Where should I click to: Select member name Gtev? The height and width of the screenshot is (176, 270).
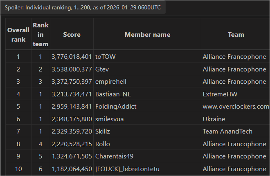(102, 69)
